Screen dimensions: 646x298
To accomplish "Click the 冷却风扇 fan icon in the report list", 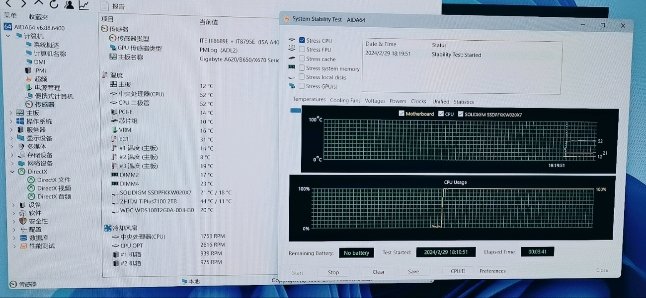I will coord(107,228).
